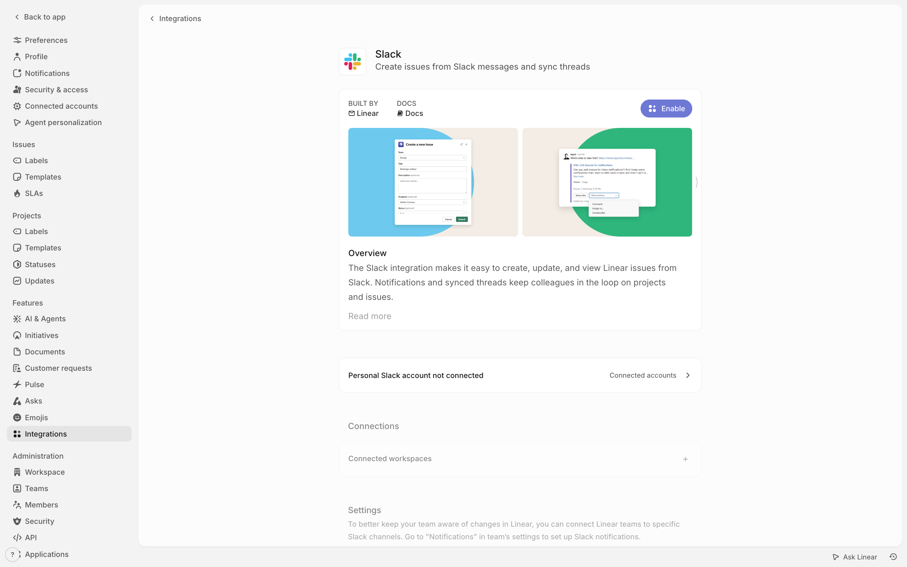Click the Pulse lightning icon

17,384
